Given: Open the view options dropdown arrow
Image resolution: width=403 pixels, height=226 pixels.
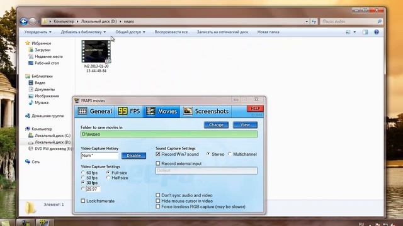Looking at the screenshot, I should tap(355, 32).
